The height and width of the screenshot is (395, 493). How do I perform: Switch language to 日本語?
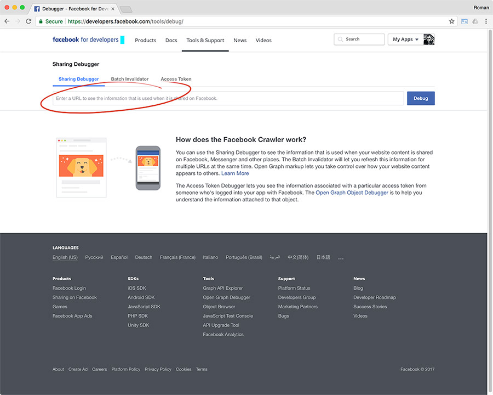tap(323, 257)
